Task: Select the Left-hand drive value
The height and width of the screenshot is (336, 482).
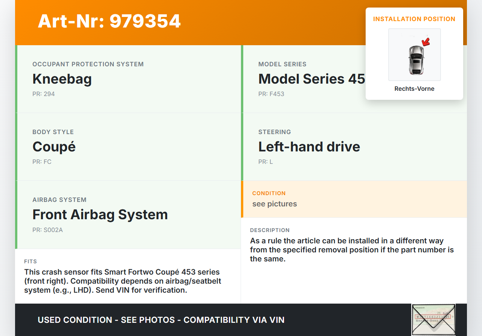Action: tap(309, 147)
